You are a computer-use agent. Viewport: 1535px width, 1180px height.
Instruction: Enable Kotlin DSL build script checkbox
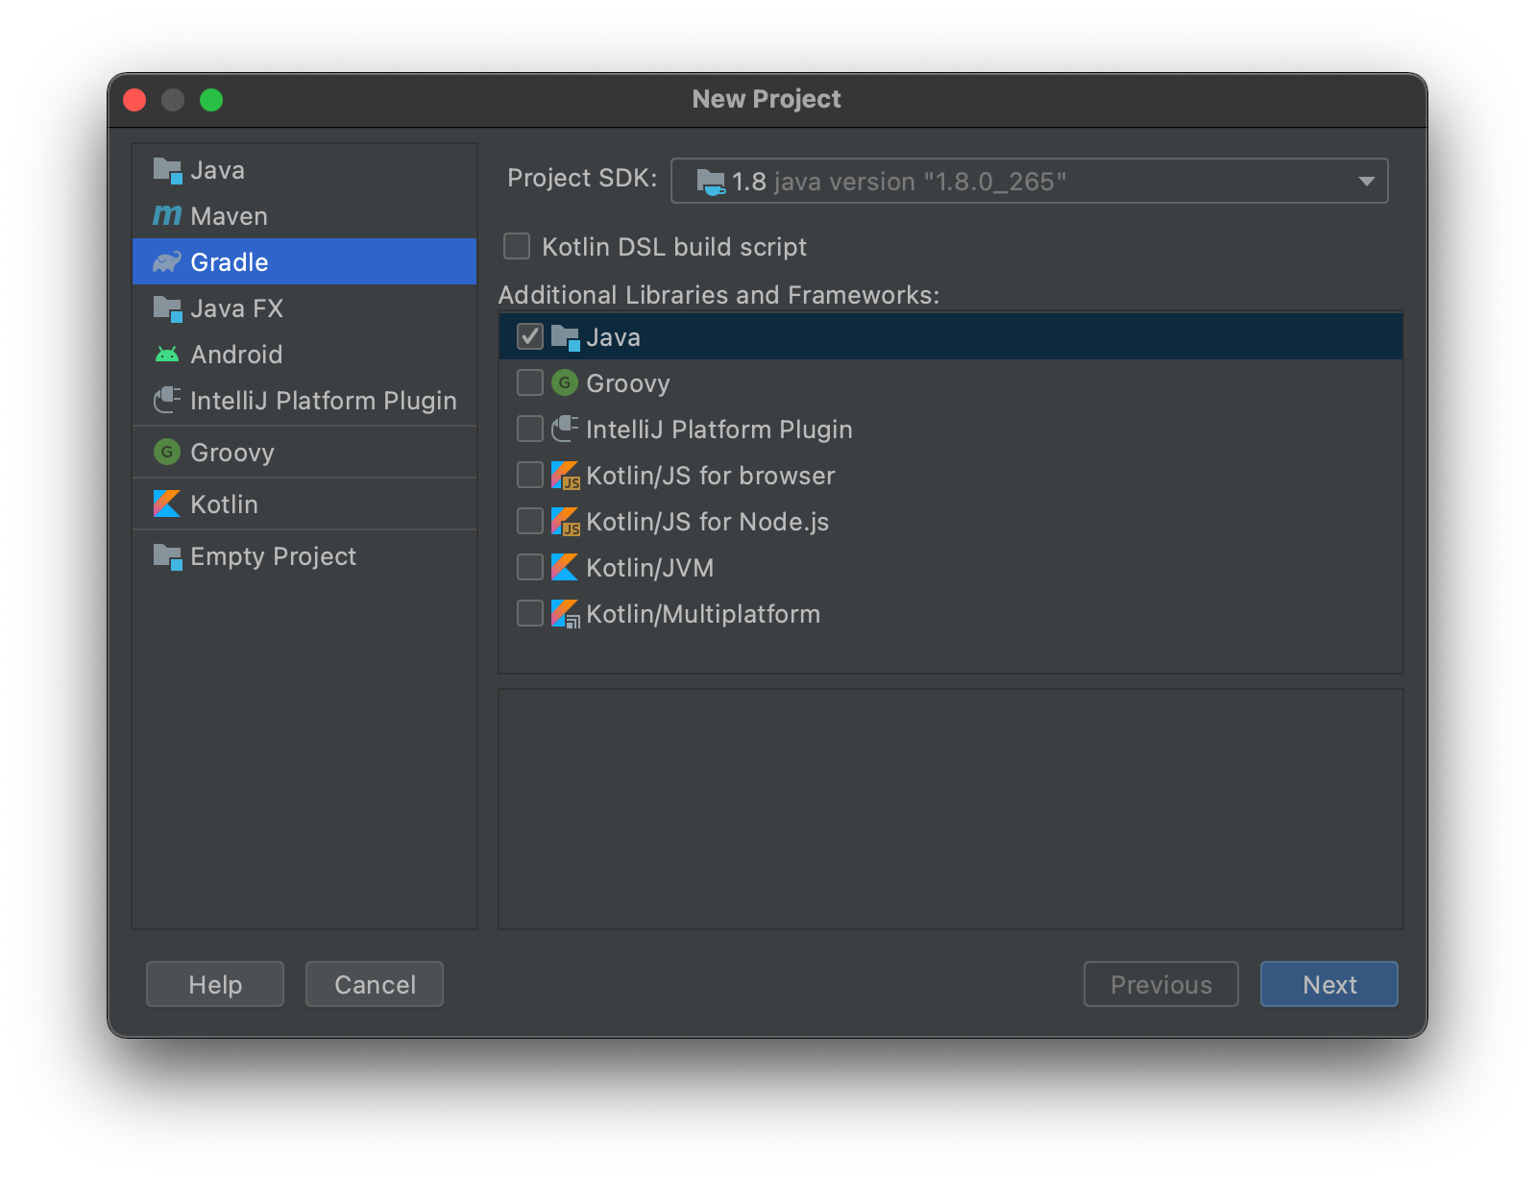pos(517,247)
